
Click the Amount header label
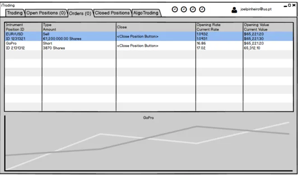(49, 29)
